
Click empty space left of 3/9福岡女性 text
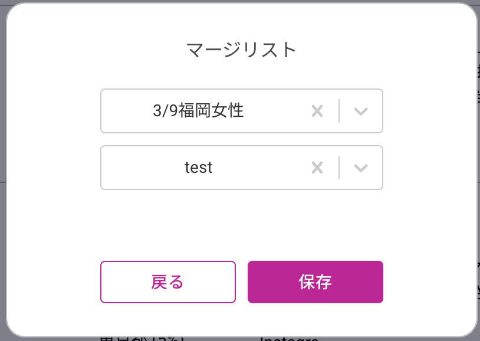(x=127, y=111)
